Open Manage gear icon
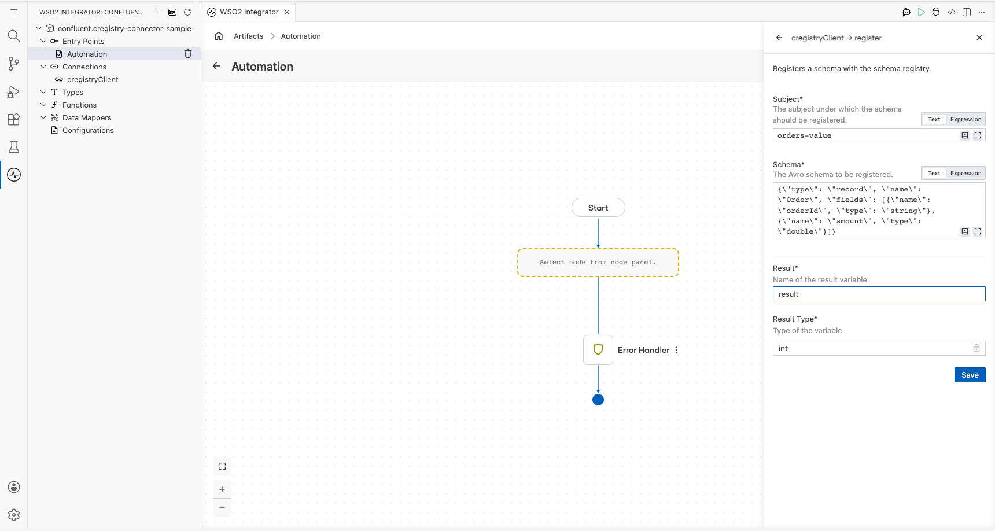This screenshot has height=531, width=995. coord(14,515)
